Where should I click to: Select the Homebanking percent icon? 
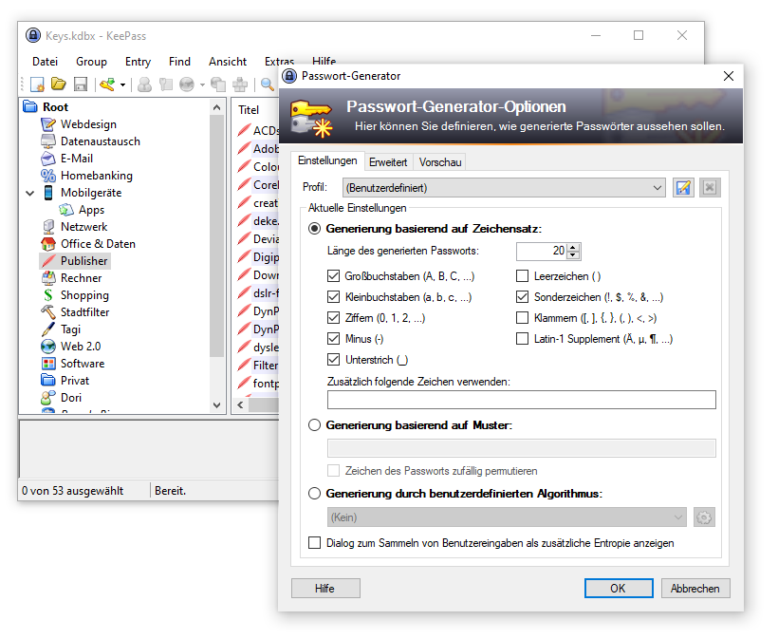pyautogui.click(x=48, y=176)
